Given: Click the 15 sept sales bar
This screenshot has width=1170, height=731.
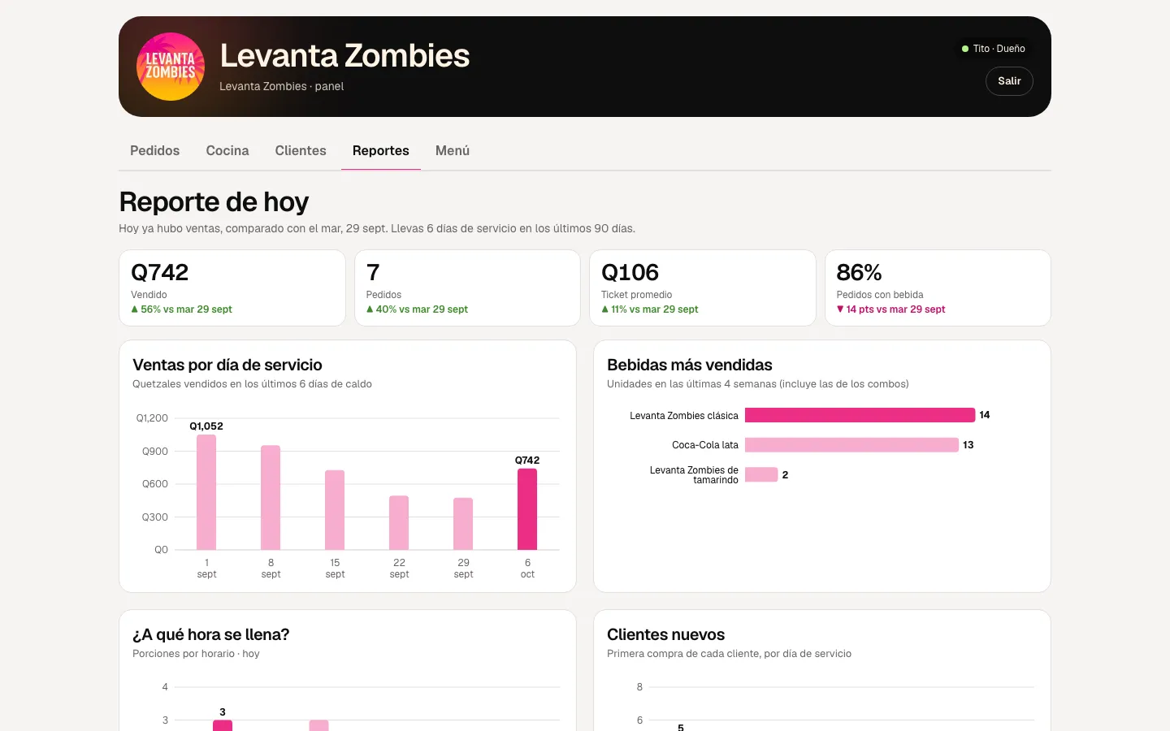Looking at the screenshot, I should (x=335, y=510).
